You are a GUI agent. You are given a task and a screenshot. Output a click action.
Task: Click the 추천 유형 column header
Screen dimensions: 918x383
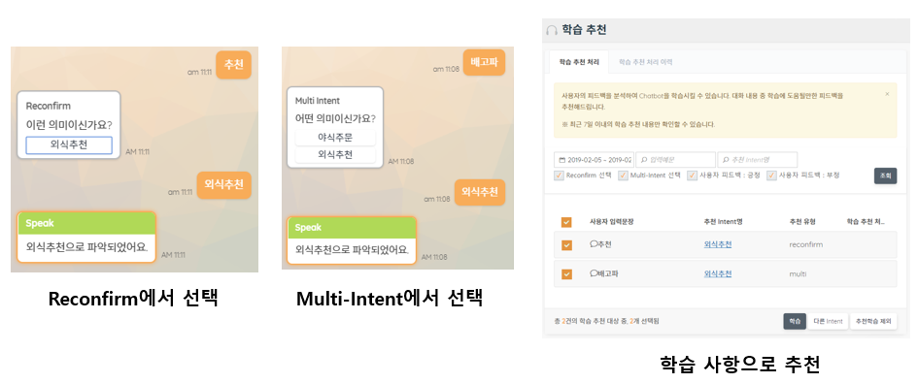pyautogui.click(x=802, y=222)
